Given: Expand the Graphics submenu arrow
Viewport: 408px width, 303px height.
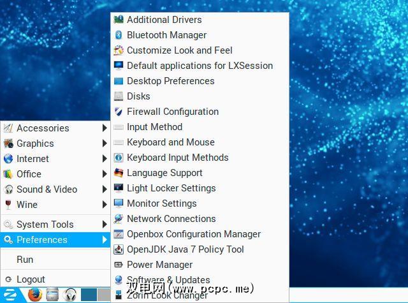Looking at the screenshot, I should point(105,144).
